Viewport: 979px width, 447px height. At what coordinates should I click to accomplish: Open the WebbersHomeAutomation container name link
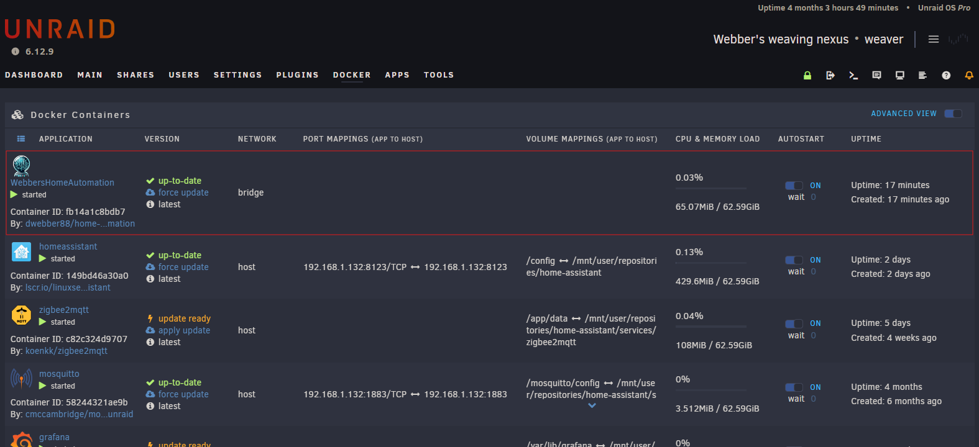[62, 183]
